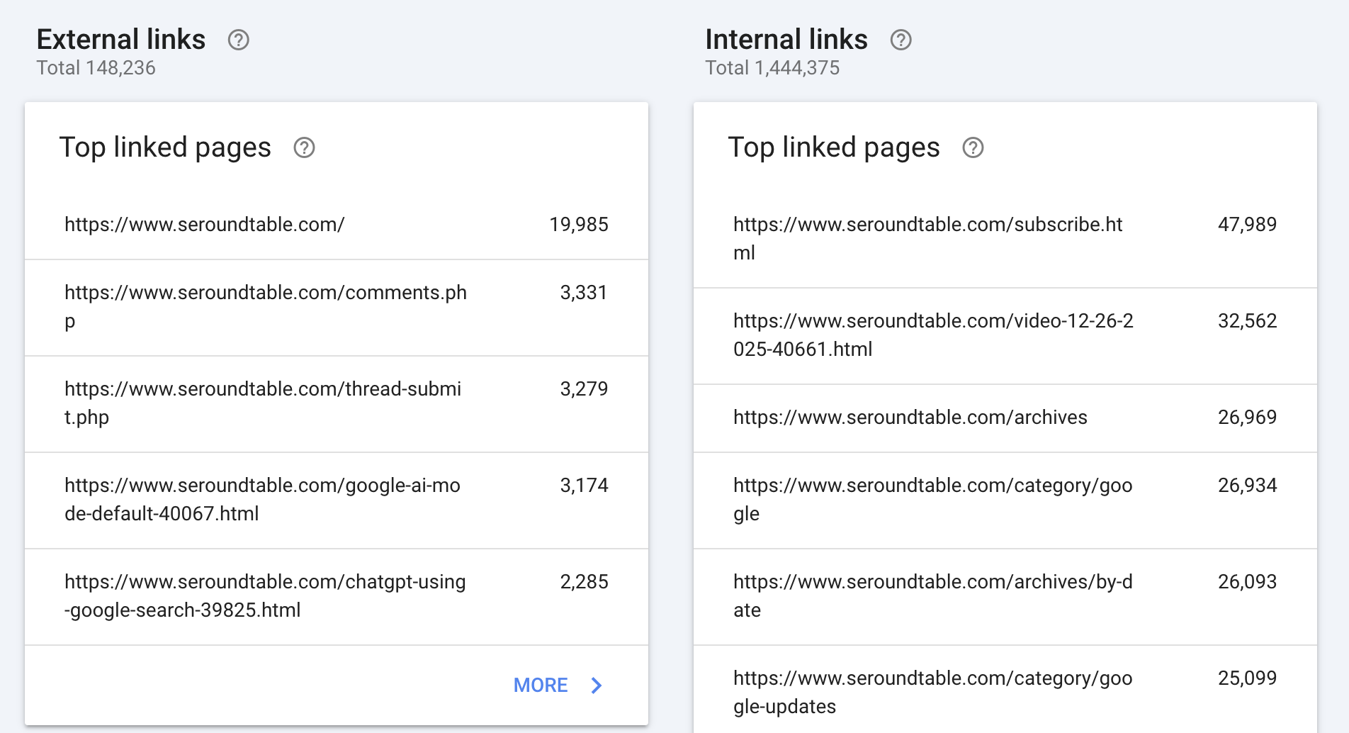The height and width of the screenshot is (733, 1349).
Task: Click MORE to see all external linked pages
Action: (x=541, y=686)
